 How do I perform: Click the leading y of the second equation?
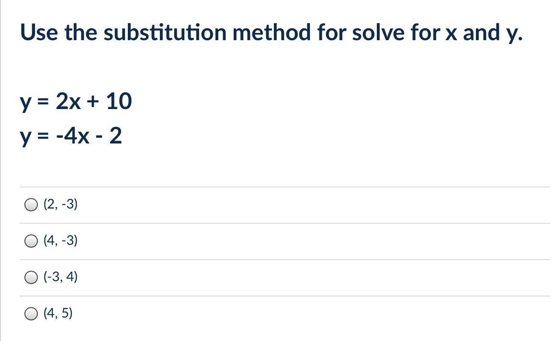pos(25,138)
